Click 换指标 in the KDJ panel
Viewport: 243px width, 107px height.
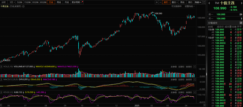[x=189, y=92]
